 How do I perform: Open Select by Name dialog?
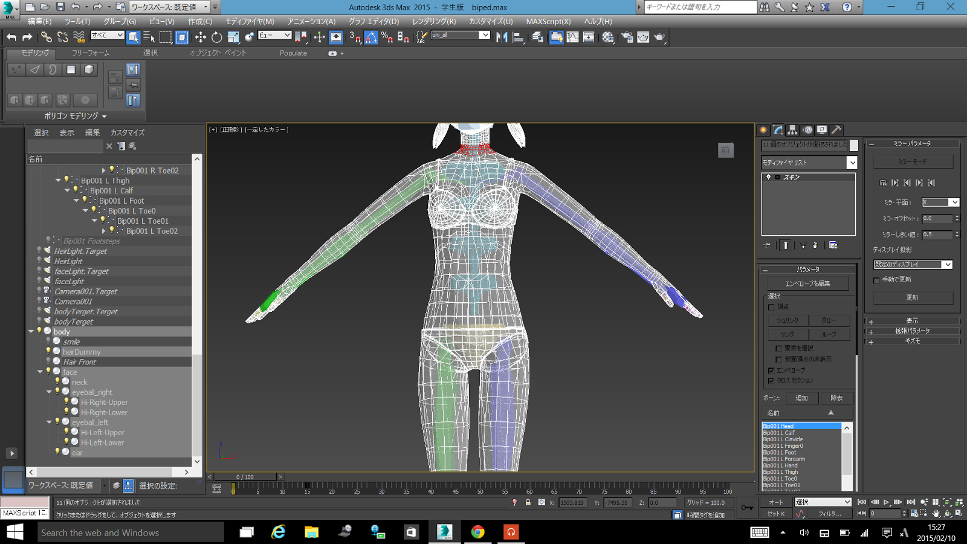pos(149,37)
